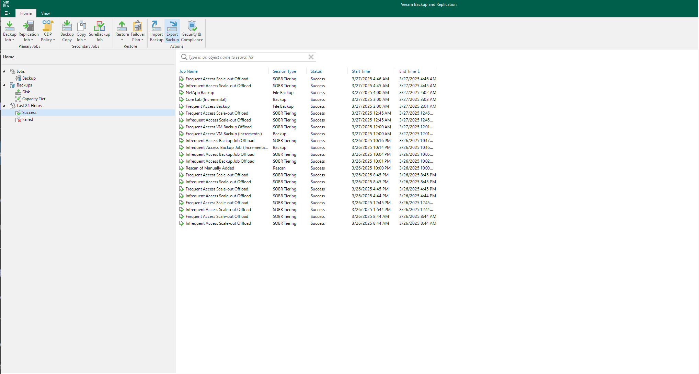This screenshot has height=374, width=699.
Task: Select the Core Lab (Incremental) row
Action: tap(308, 100)
